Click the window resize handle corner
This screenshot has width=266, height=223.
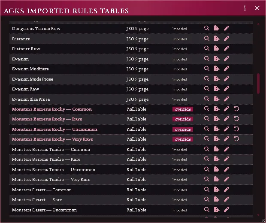click(x=263, y=220)
